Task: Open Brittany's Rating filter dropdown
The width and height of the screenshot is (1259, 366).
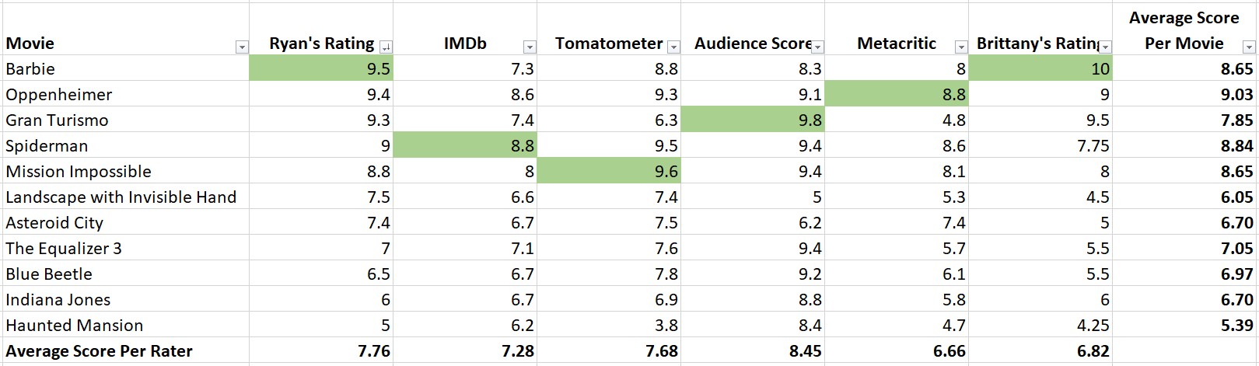Action: (1105, 47)
